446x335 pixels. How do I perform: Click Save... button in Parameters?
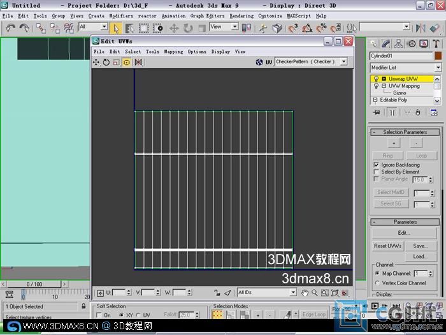click(421, 246)
